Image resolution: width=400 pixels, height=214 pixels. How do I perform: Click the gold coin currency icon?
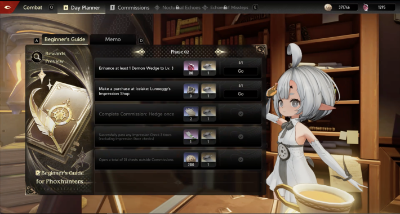tap(328, 7)
